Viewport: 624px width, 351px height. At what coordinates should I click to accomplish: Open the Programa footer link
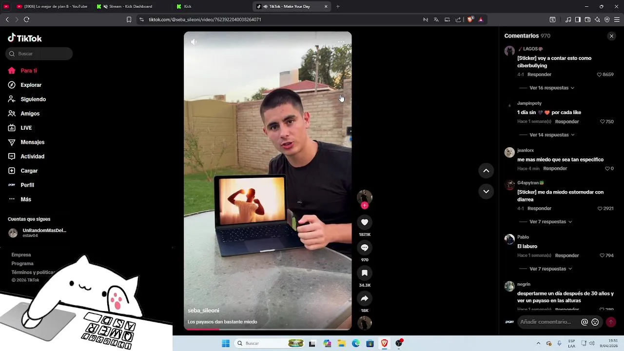click(22, 264)
